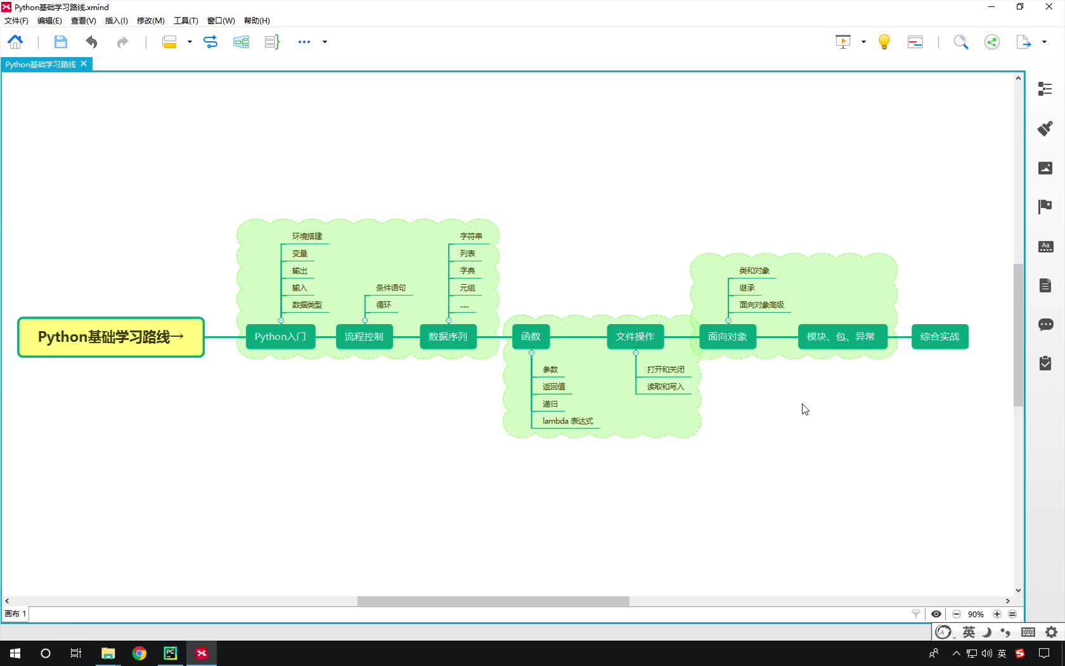Open the topic insert dropdown arrow
The width and height of the screenshot is (1065, 666).
190,42
